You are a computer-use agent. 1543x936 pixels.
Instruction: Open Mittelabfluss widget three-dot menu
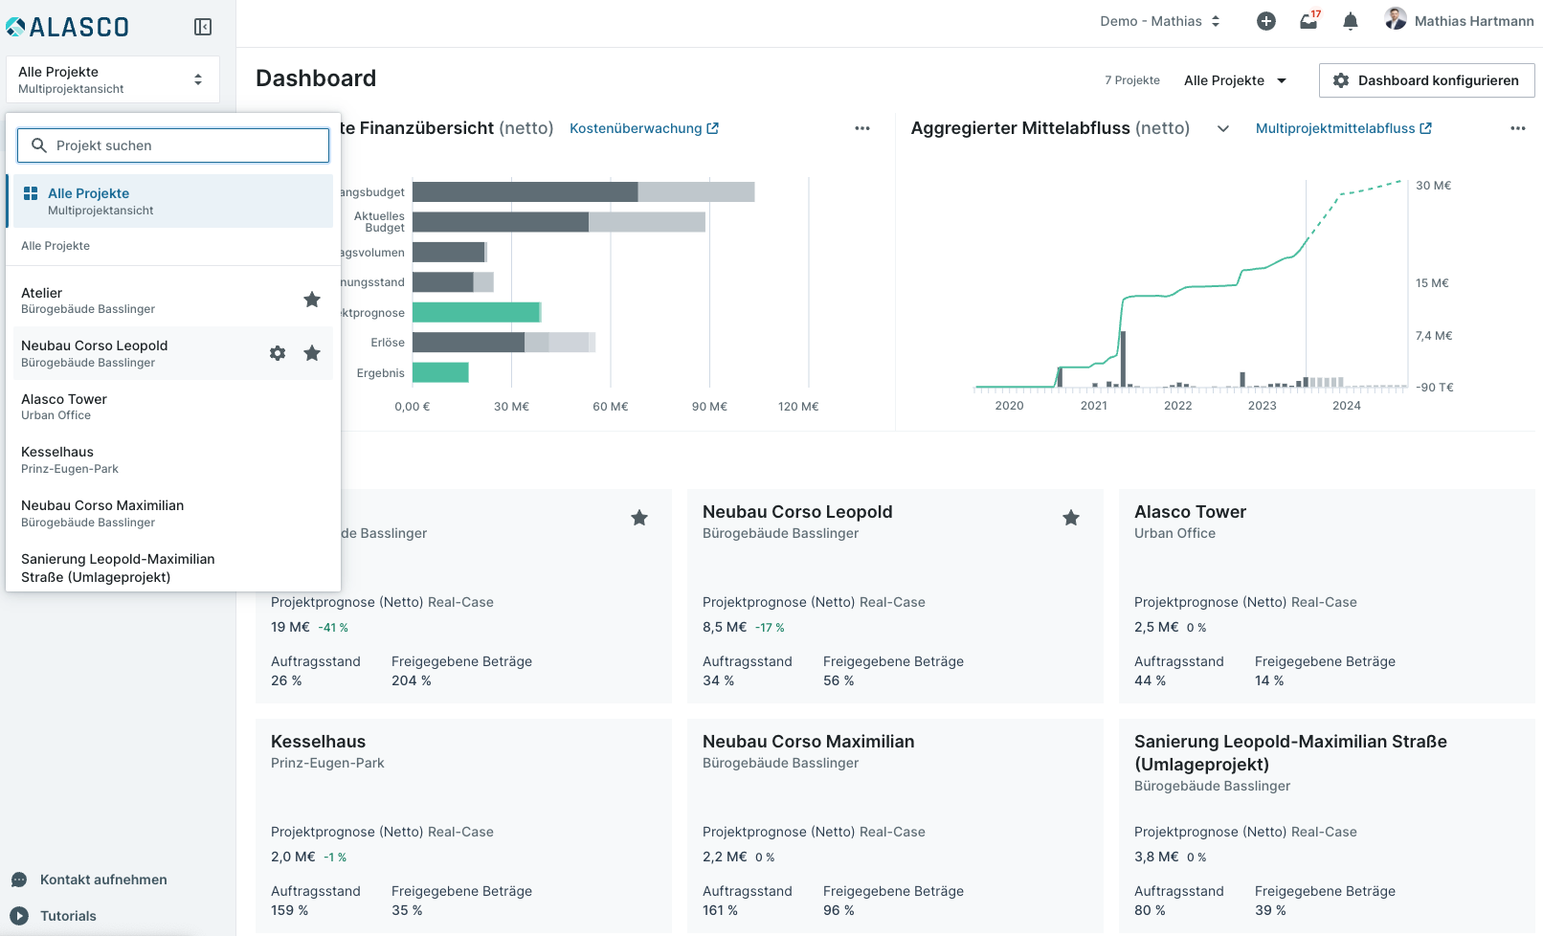pos(1518,128)
